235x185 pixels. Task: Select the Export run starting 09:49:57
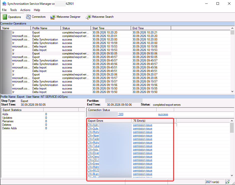coord(86,57)
